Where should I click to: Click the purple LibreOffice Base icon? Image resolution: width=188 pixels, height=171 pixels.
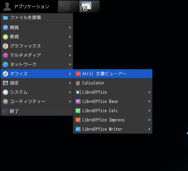[78, 102]
